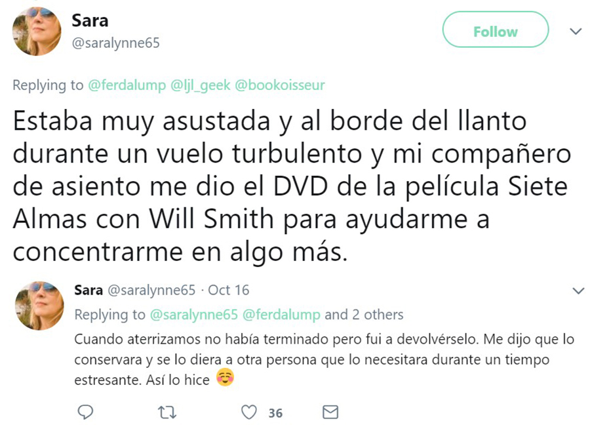This screenshot has width=590, height=425.
Task: Send tweet via envelope message icon
Action: [x=330, y=412]
